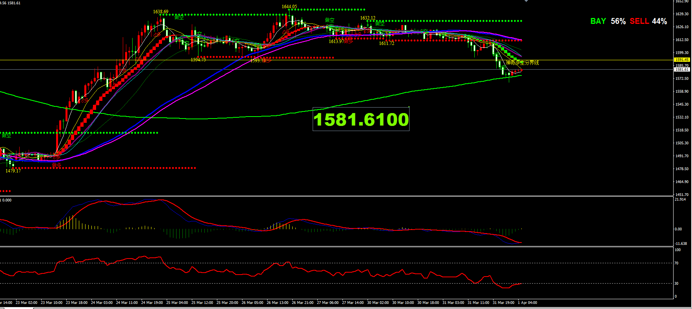Click the 1594.75 low price label
The width and height of the screenshot is (692, 309).
198,60
